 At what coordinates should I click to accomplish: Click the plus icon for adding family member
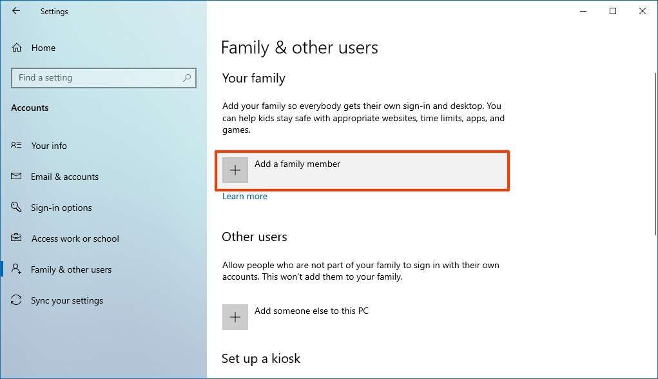click(x=235, y=170)
